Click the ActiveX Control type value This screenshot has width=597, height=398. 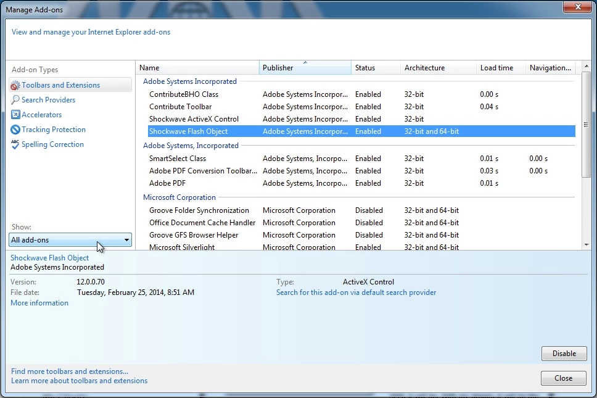pos(368,282)
